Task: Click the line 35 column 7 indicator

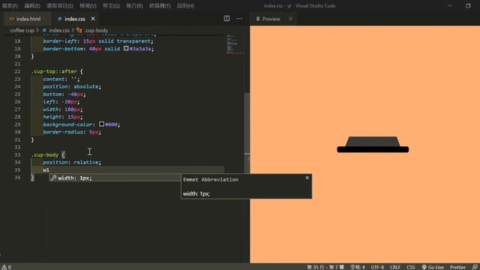Action: coord(325,267)
